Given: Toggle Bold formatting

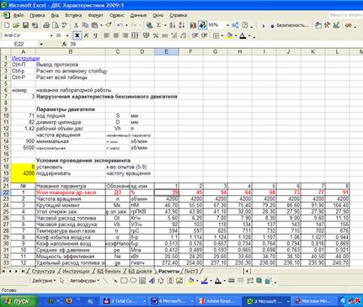Looking at the screenshot, I should tap(77, 35).
